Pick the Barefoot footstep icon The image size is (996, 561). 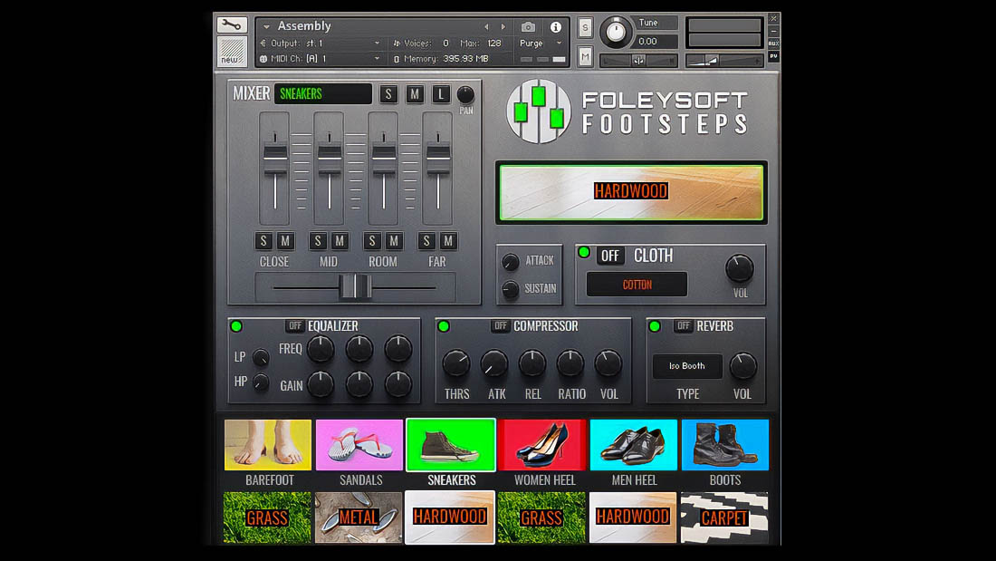click(268, 444)
